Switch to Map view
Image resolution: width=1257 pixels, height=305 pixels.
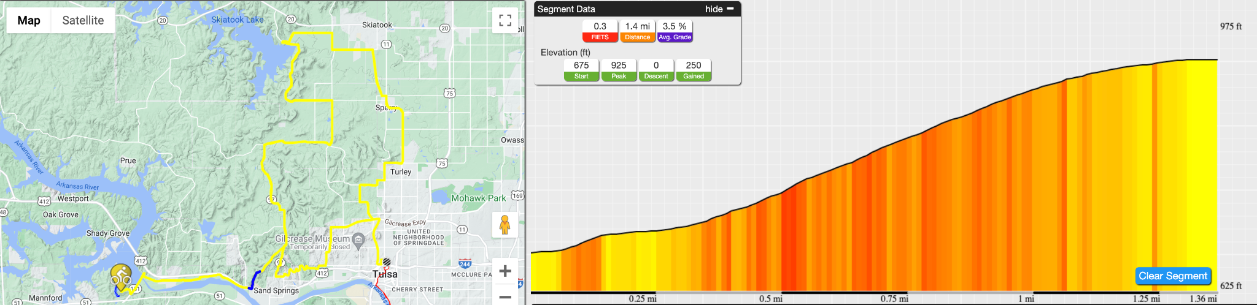29,20
